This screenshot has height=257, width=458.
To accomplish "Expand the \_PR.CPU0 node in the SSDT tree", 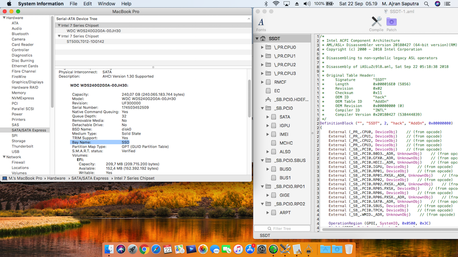I will pos(262,47).
